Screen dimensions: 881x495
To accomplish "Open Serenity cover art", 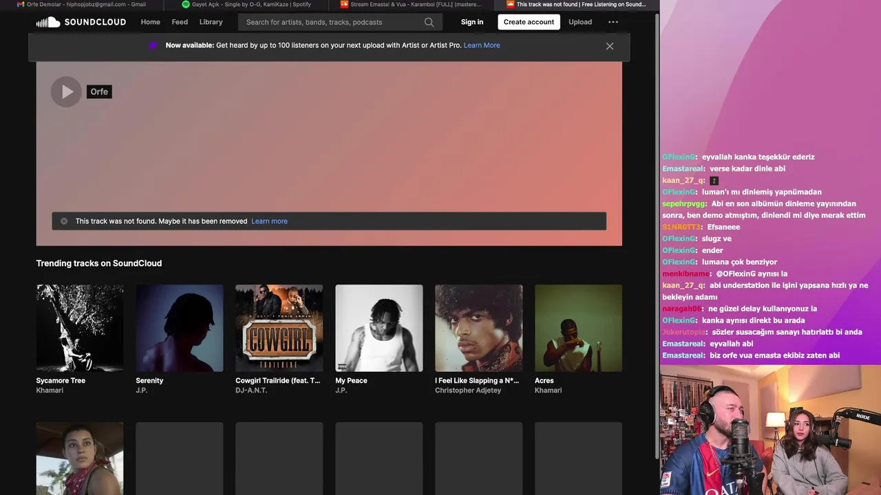I will 180,328.
